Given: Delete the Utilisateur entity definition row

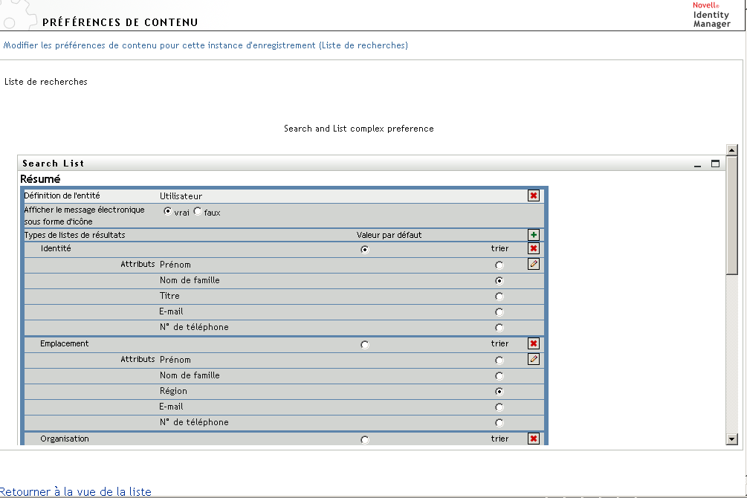Looking at the screenshot, I should [534, 195].
